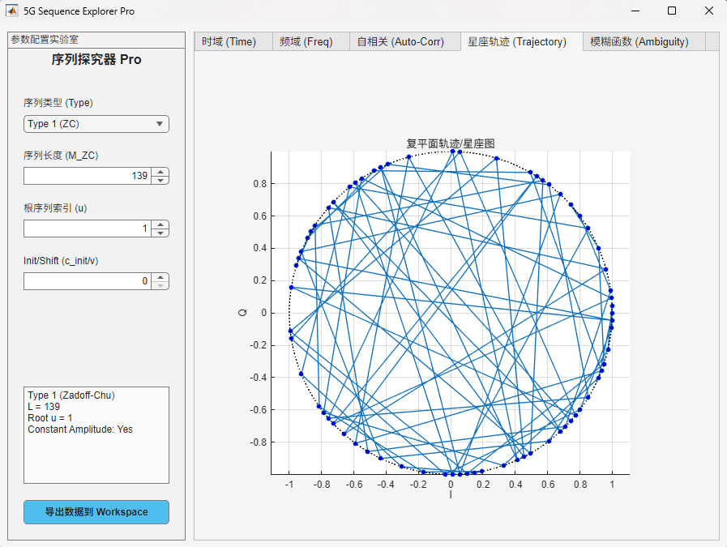727x547 pixels.
Task: Click the Init/Shift c_init/v number field
Action: tap(88, 281)
